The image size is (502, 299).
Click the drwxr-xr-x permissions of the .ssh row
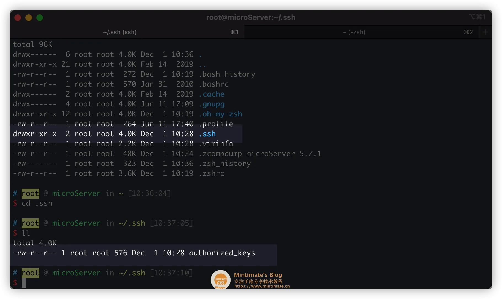click(35, 134)
